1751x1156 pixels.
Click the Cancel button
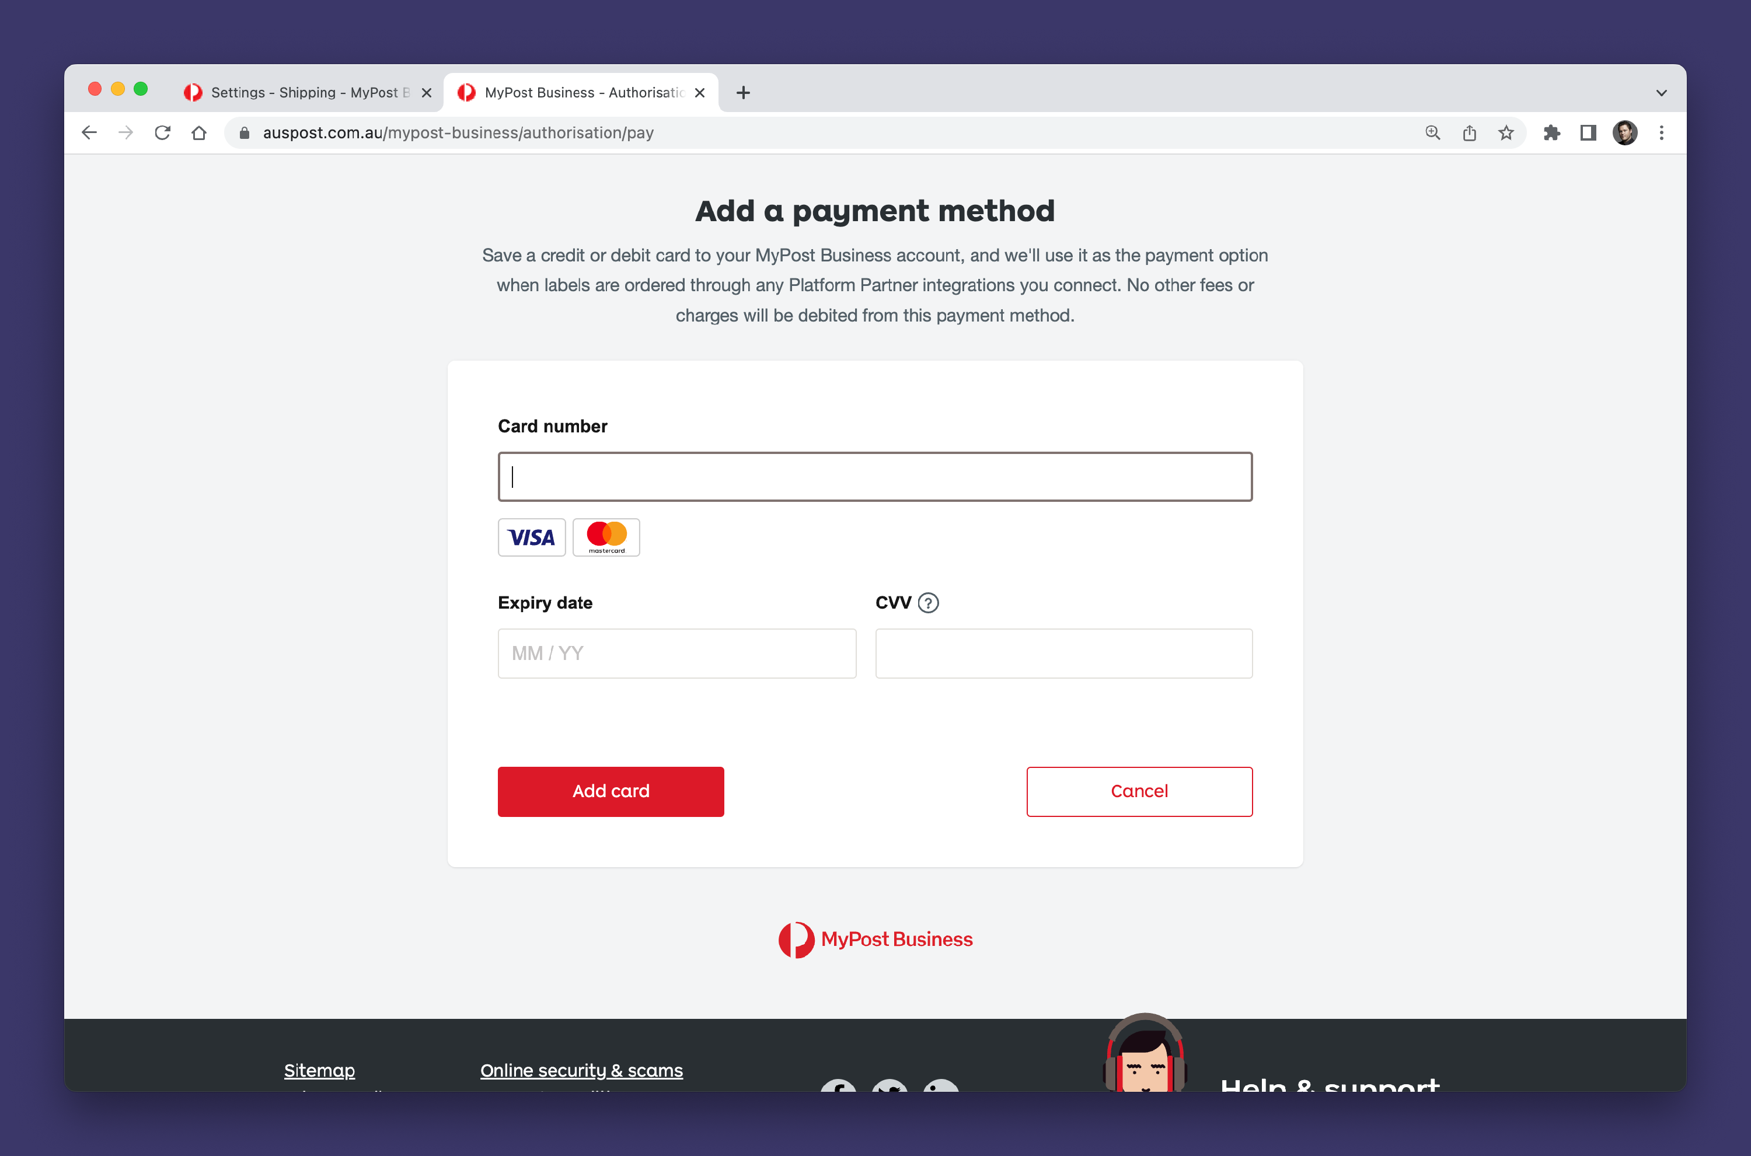[x=1139, y=791]
